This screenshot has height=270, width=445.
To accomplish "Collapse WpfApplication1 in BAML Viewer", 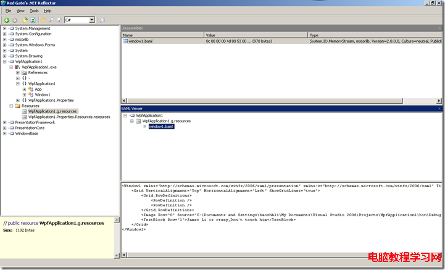I will point(125,116).
